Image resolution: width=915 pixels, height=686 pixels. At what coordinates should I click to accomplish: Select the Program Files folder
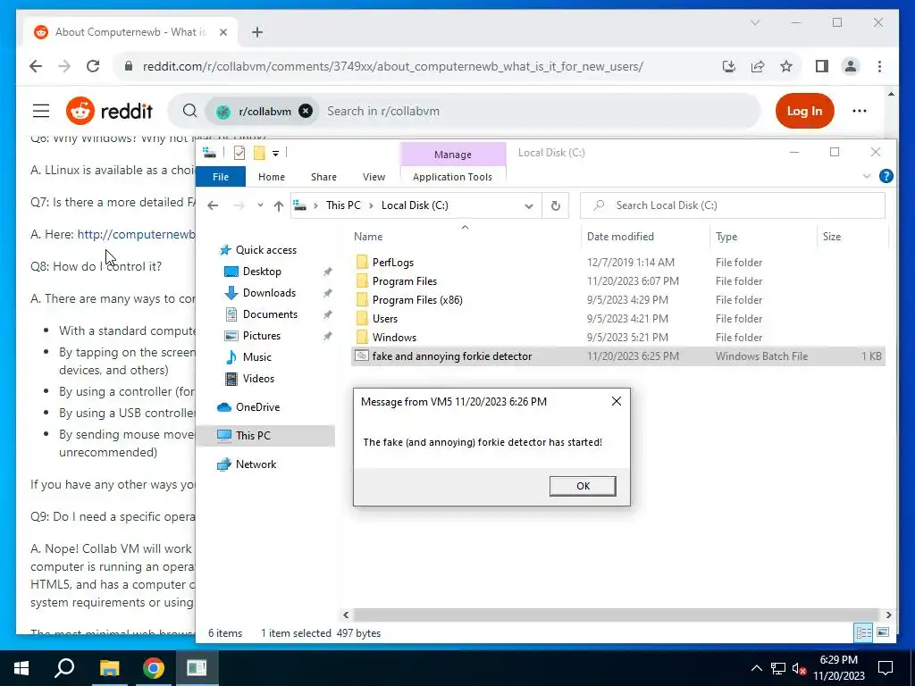(405, 281)
